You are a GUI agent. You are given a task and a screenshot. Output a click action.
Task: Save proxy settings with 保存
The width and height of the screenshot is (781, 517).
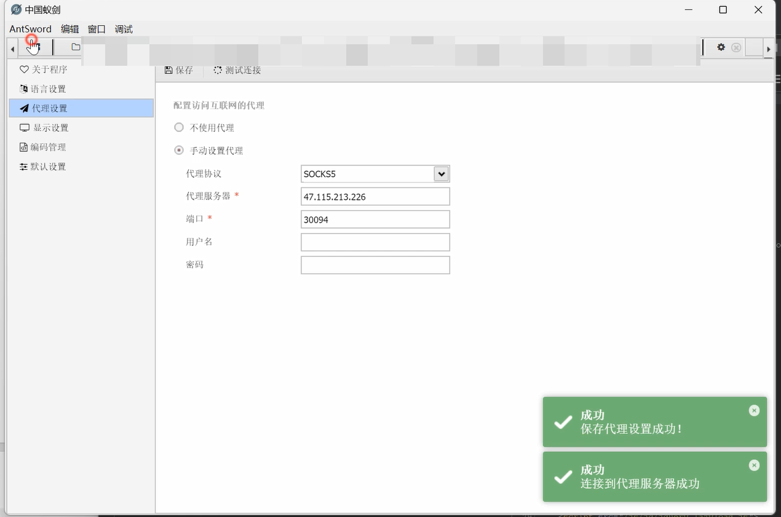[x=179, y=70]
